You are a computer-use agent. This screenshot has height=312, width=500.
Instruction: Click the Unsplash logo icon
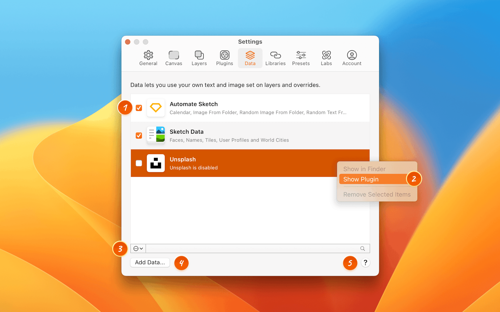click(x=156, y=163)
